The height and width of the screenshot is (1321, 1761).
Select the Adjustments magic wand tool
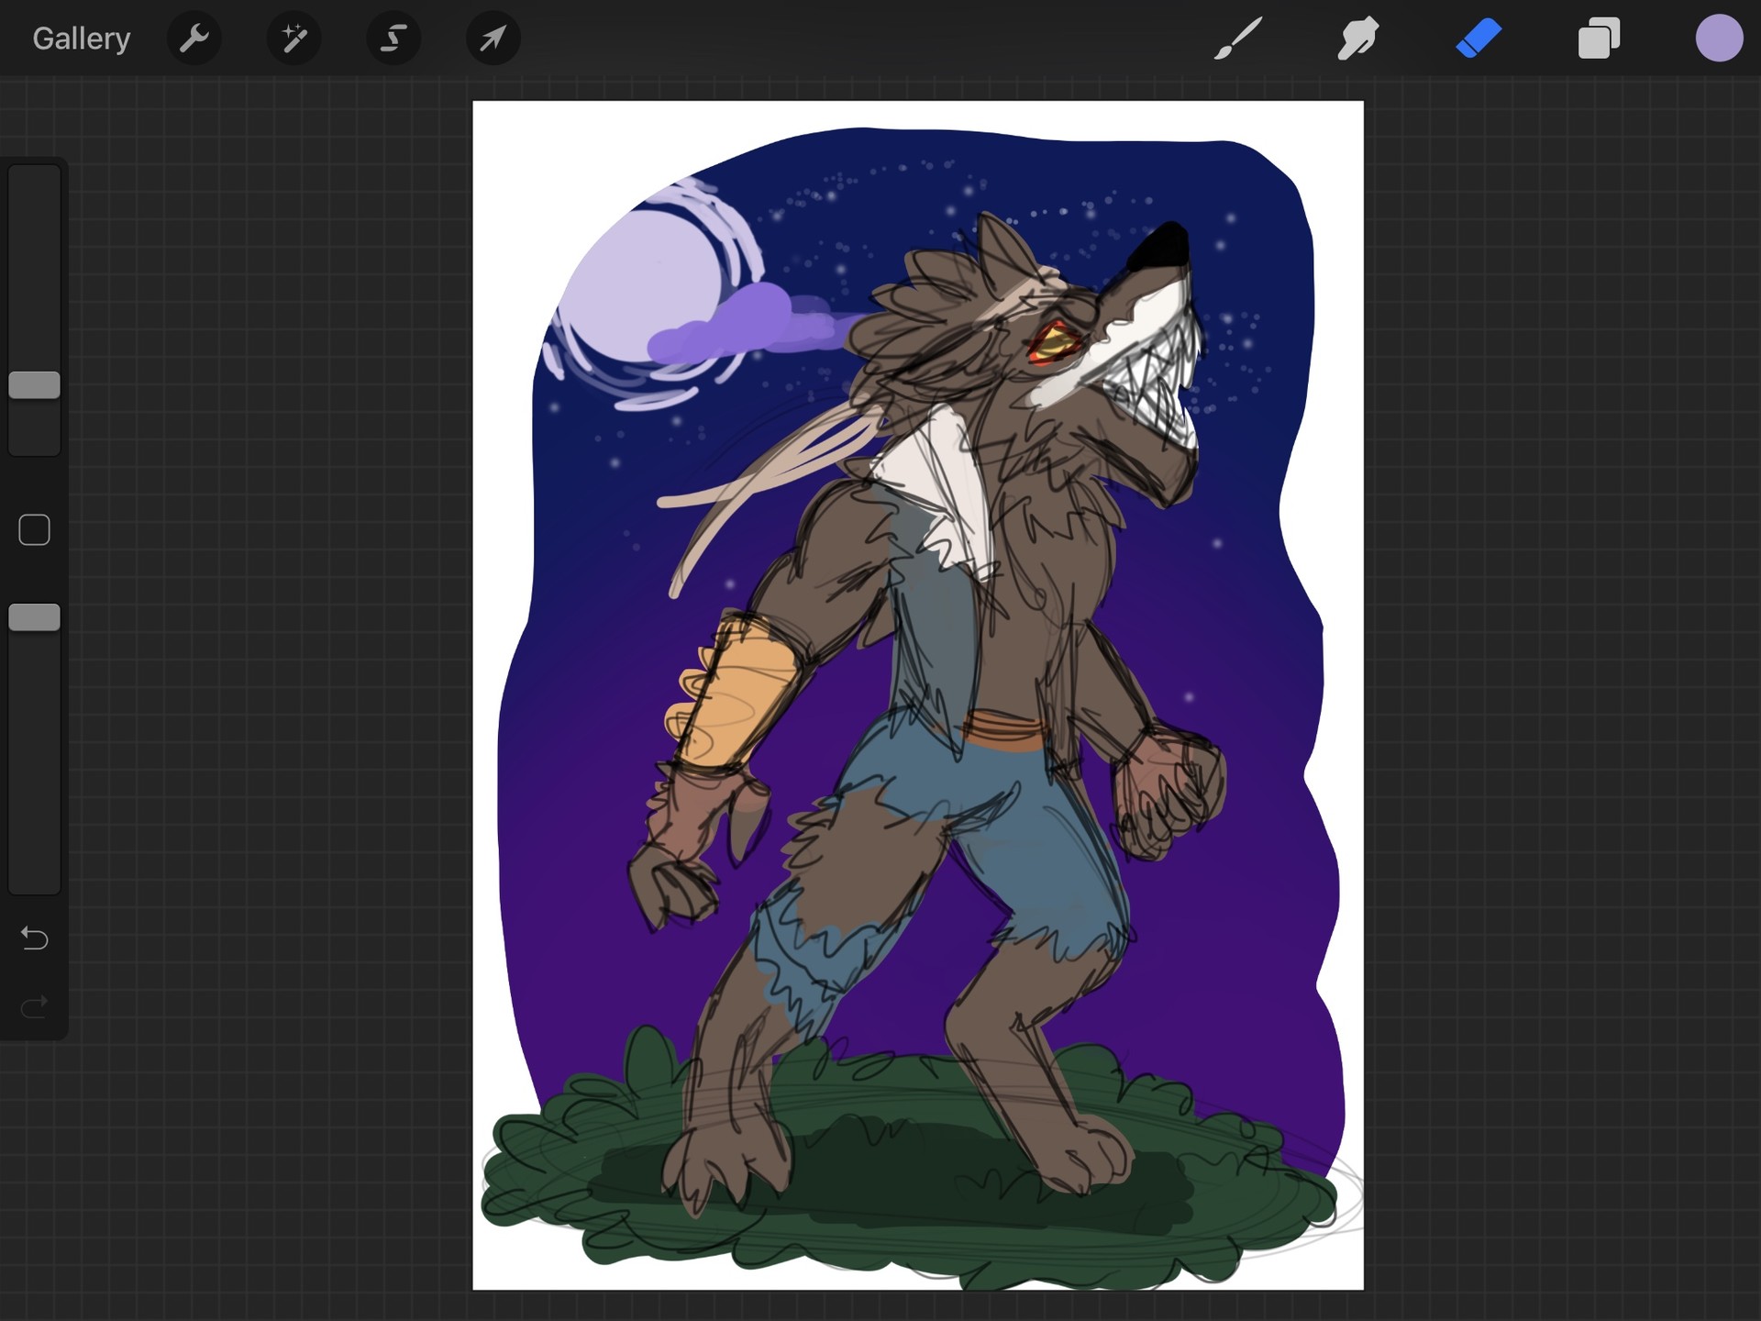pyautogui.click(x=293, y=38)
